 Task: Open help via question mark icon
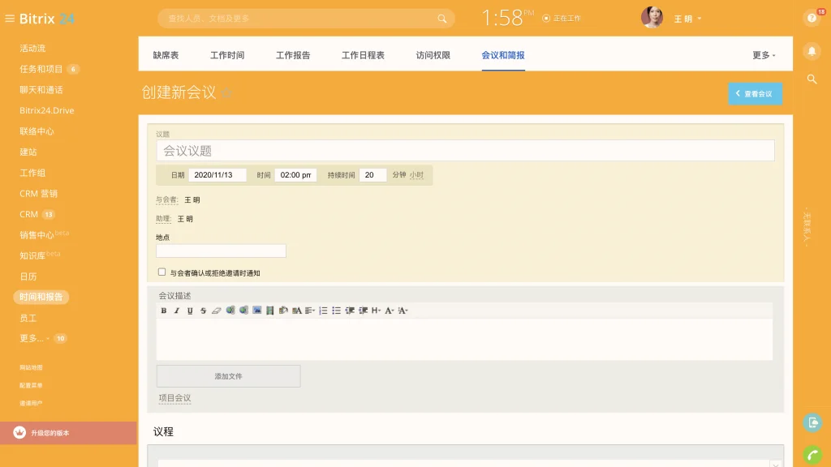pos(812,18)
